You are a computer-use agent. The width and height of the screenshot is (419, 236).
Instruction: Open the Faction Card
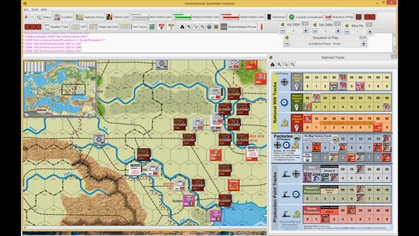118,17
